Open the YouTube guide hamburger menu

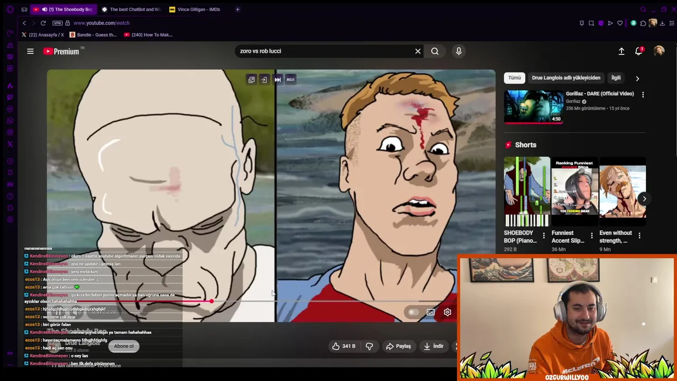[x=30, y=51]
